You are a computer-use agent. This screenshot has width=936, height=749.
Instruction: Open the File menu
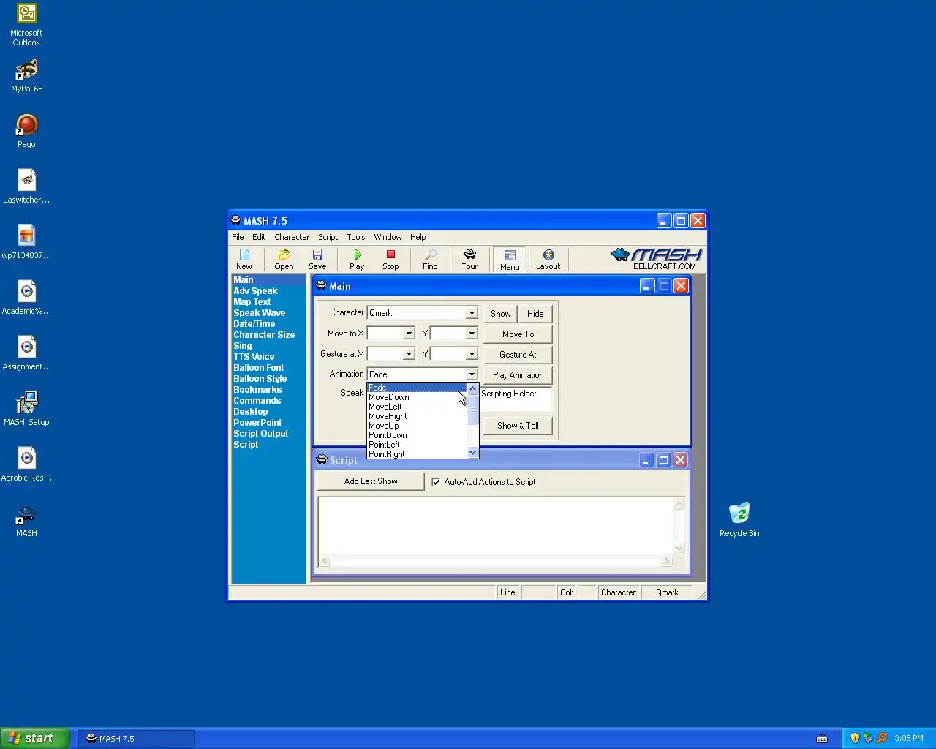click(238, 237)
